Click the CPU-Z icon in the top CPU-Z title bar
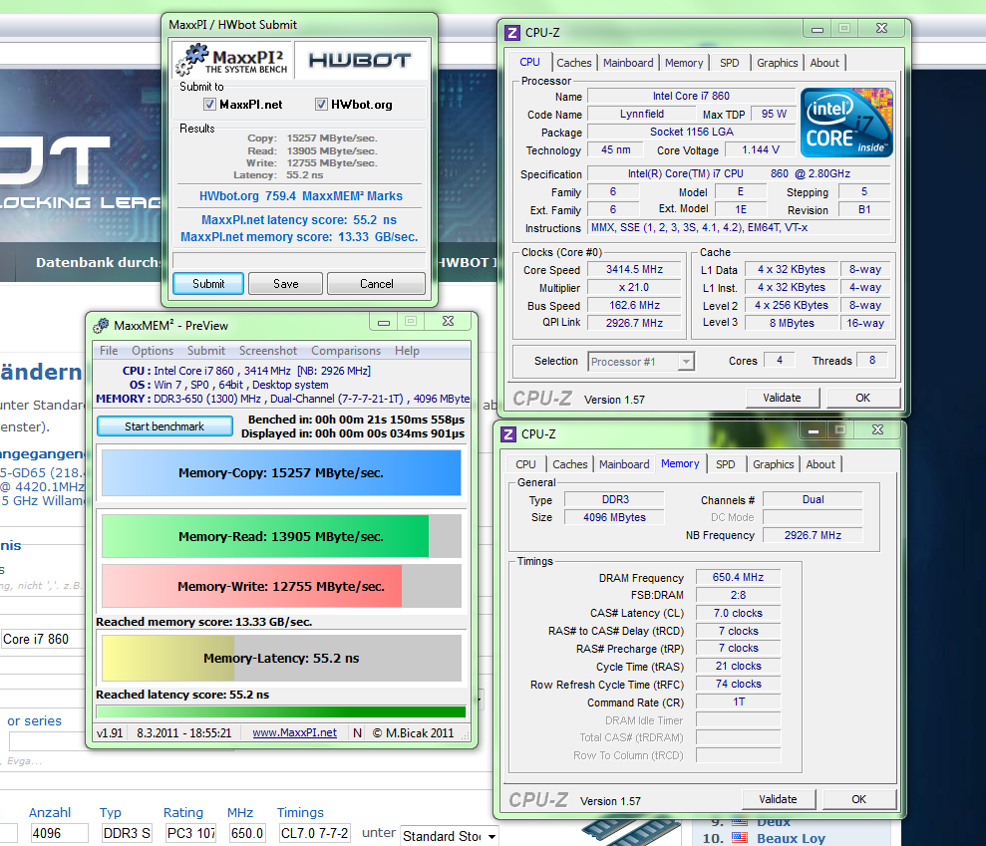986x846 pixels. click(x=512, y=33)
